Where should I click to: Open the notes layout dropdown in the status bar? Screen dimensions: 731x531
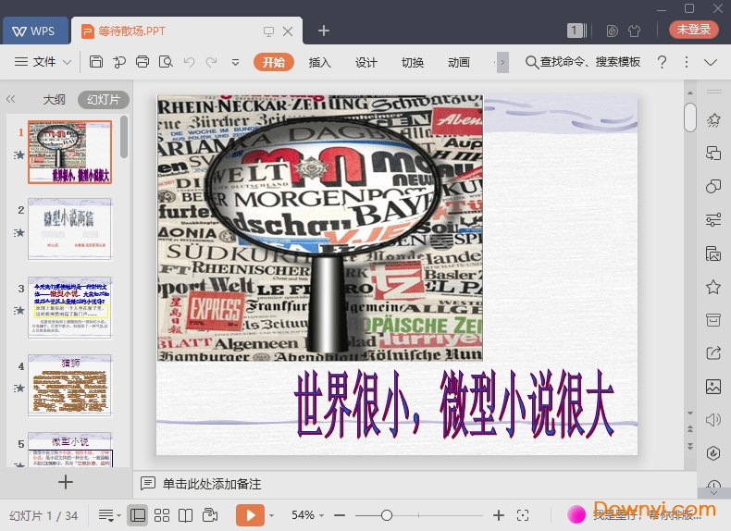pos(109,515)
